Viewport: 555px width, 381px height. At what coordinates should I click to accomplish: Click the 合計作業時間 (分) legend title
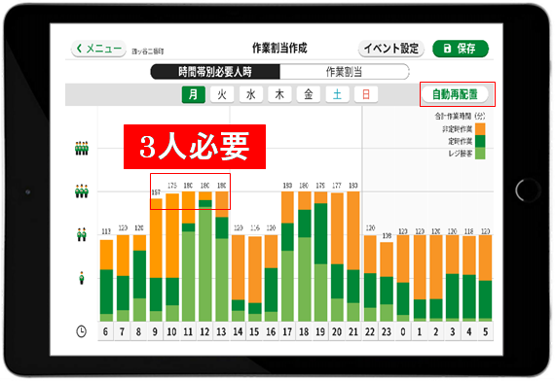coord(460,116)
